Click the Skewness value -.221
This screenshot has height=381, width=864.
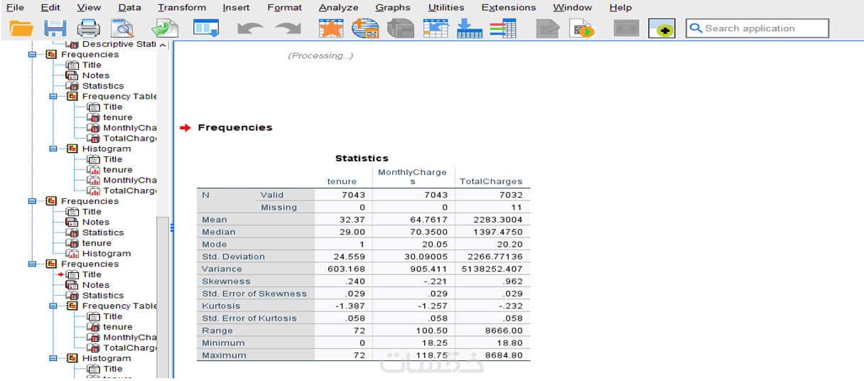click(x=434, y=281)
